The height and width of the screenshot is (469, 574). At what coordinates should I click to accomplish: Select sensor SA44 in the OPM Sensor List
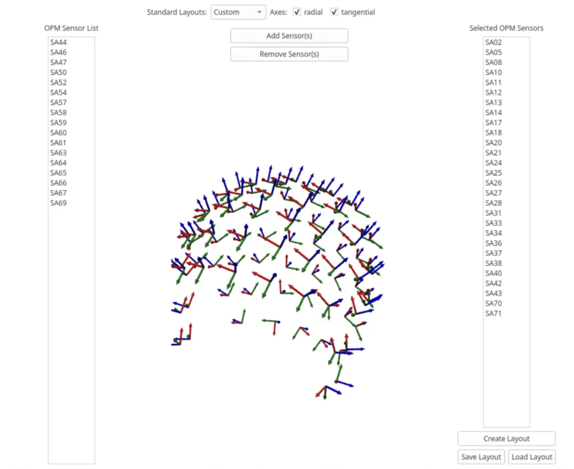[x=58, y=42]
